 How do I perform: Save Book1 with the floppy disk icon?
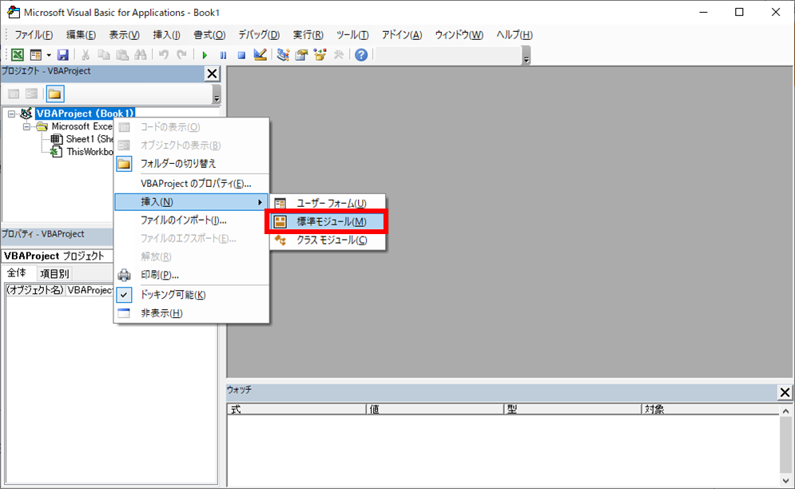63,55
